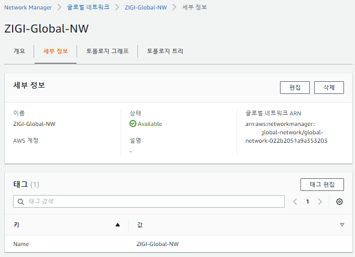355x257 pixels.
Task: Click the Name tag key cell
Action: pos(21,244)
